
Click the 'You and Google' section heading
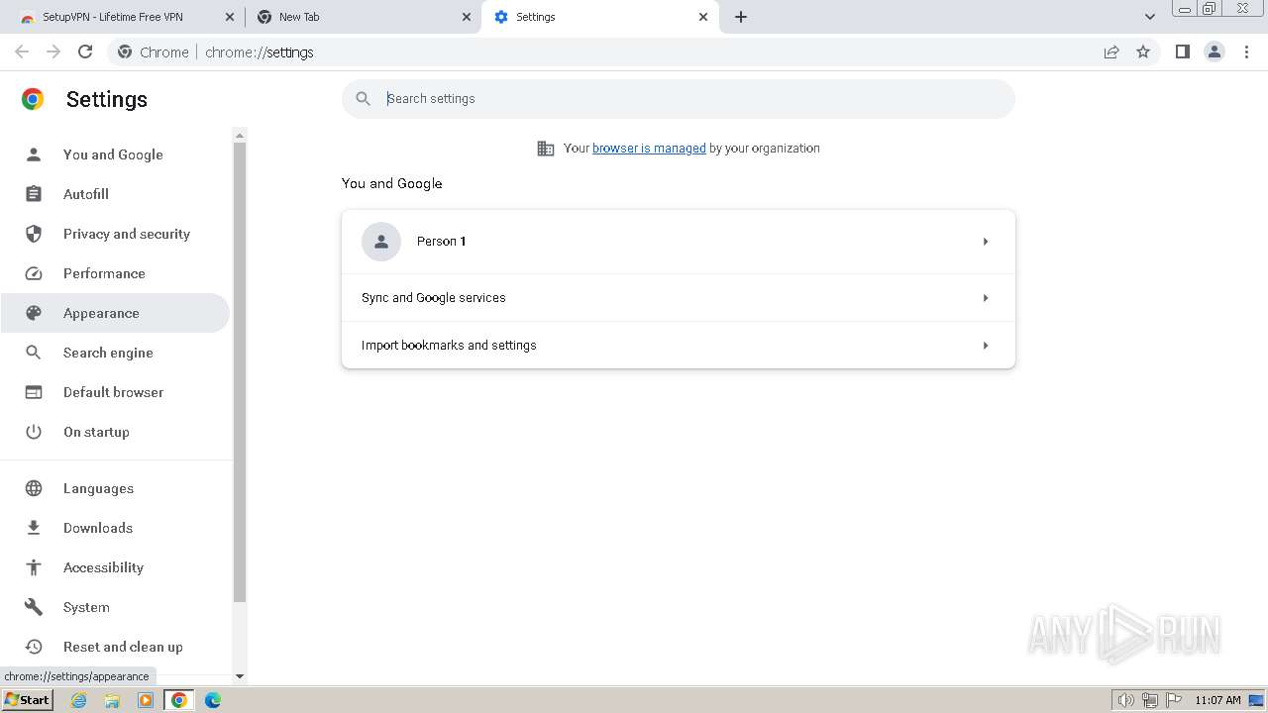point(392,183)
